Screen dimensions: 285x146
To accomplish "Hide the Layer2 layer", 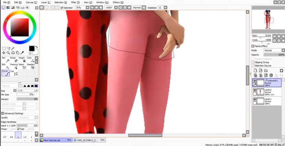I will point(255,90).
